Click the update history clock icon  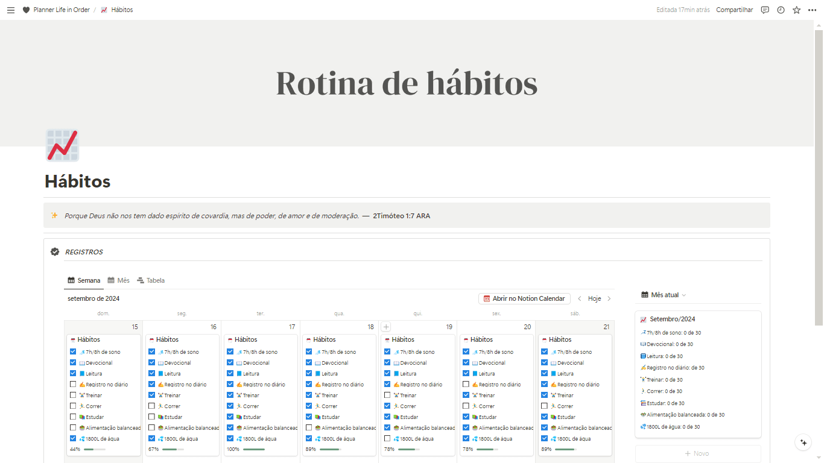pos(781,10)
